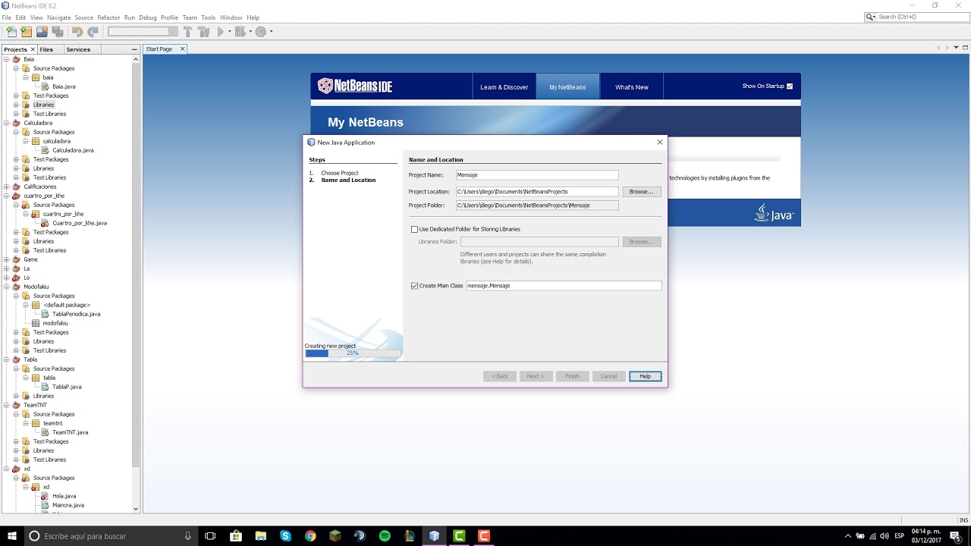Open the Run Project dropdown arrow
The image size is (971, 546).
tap(230, 32)
